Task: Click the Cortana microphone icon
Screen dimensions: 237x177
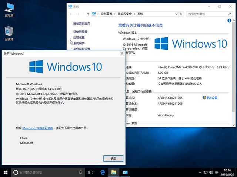Action: pos(80,172)
